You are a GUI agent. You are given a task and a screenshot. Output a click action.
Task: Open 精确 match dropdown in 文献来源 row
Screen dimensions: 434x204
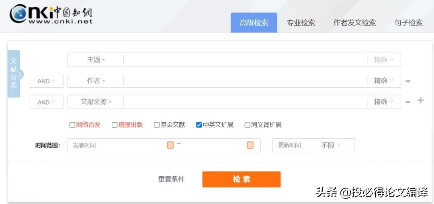[384, 102]
